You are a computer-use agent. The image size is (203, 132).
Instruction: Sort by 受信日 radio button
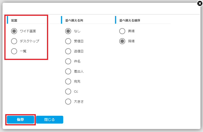(68, 41)
